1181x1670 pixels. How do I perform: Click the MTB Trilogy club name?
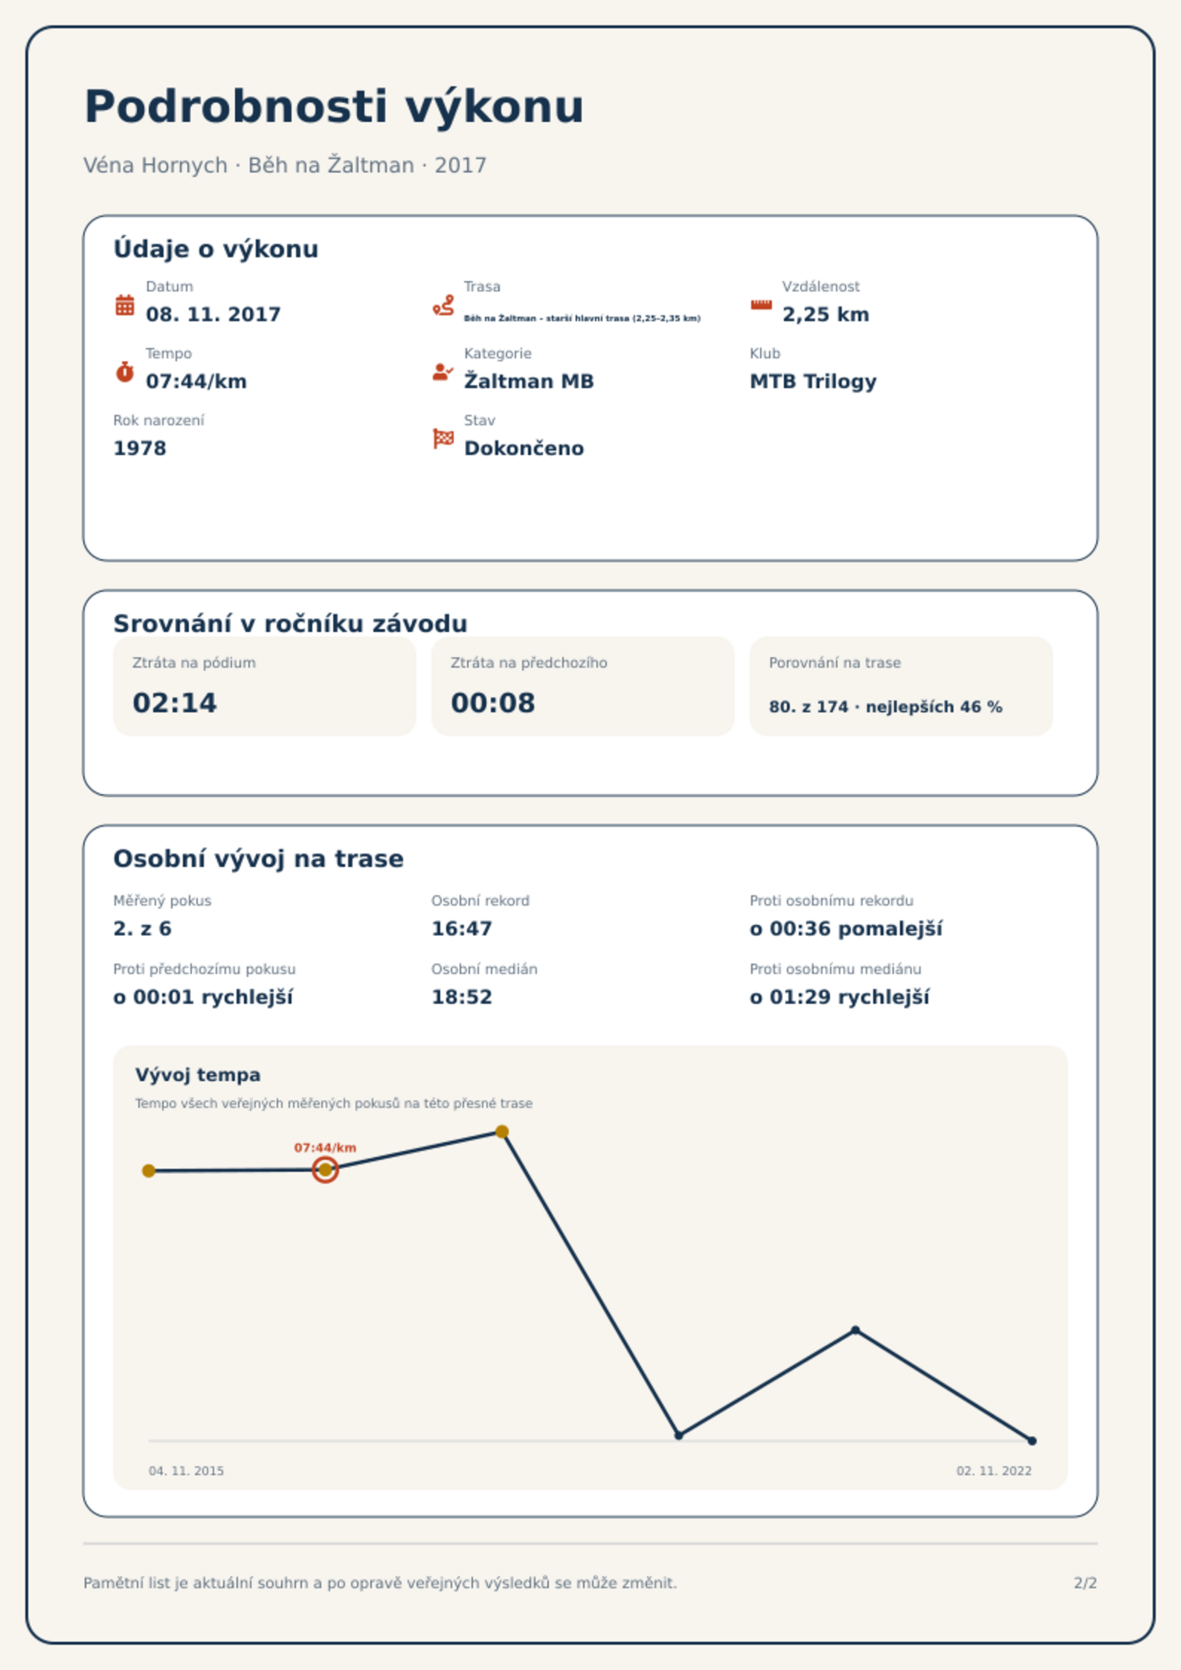click(813, 381)
